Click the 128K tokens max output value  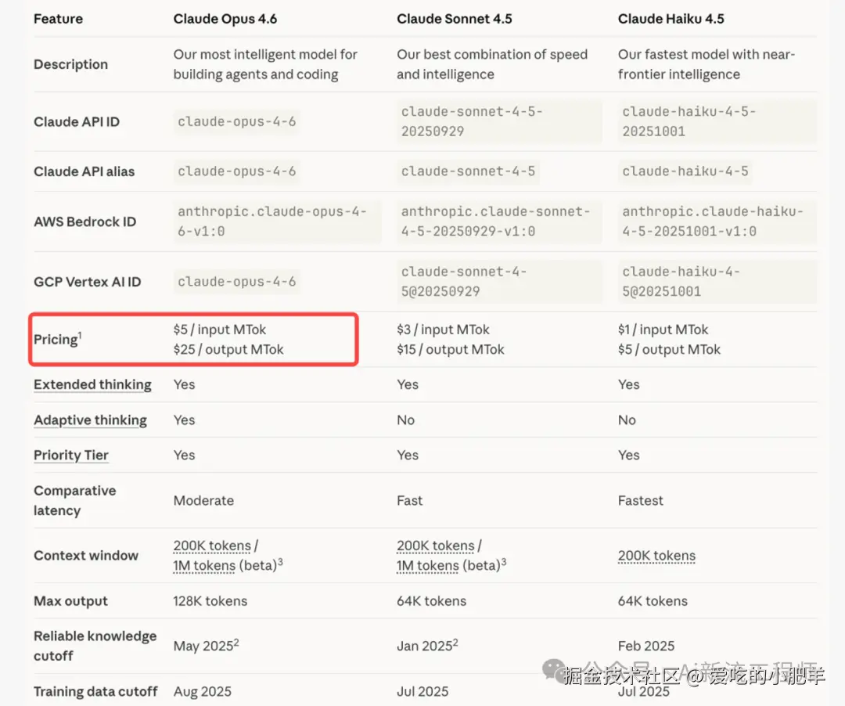(210, 601)
